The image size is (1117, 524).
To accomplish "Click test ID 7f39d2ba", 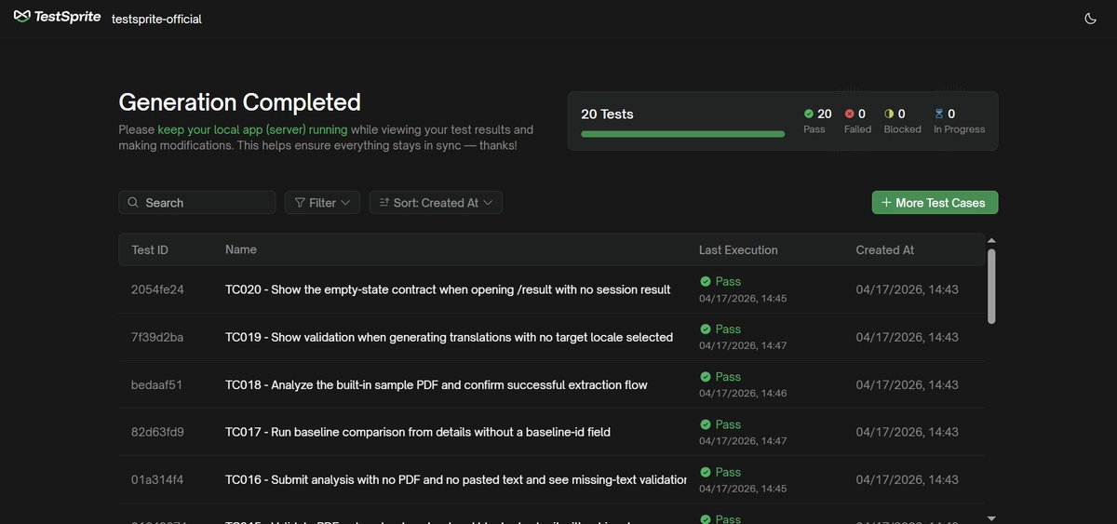I will click(157, 337).
